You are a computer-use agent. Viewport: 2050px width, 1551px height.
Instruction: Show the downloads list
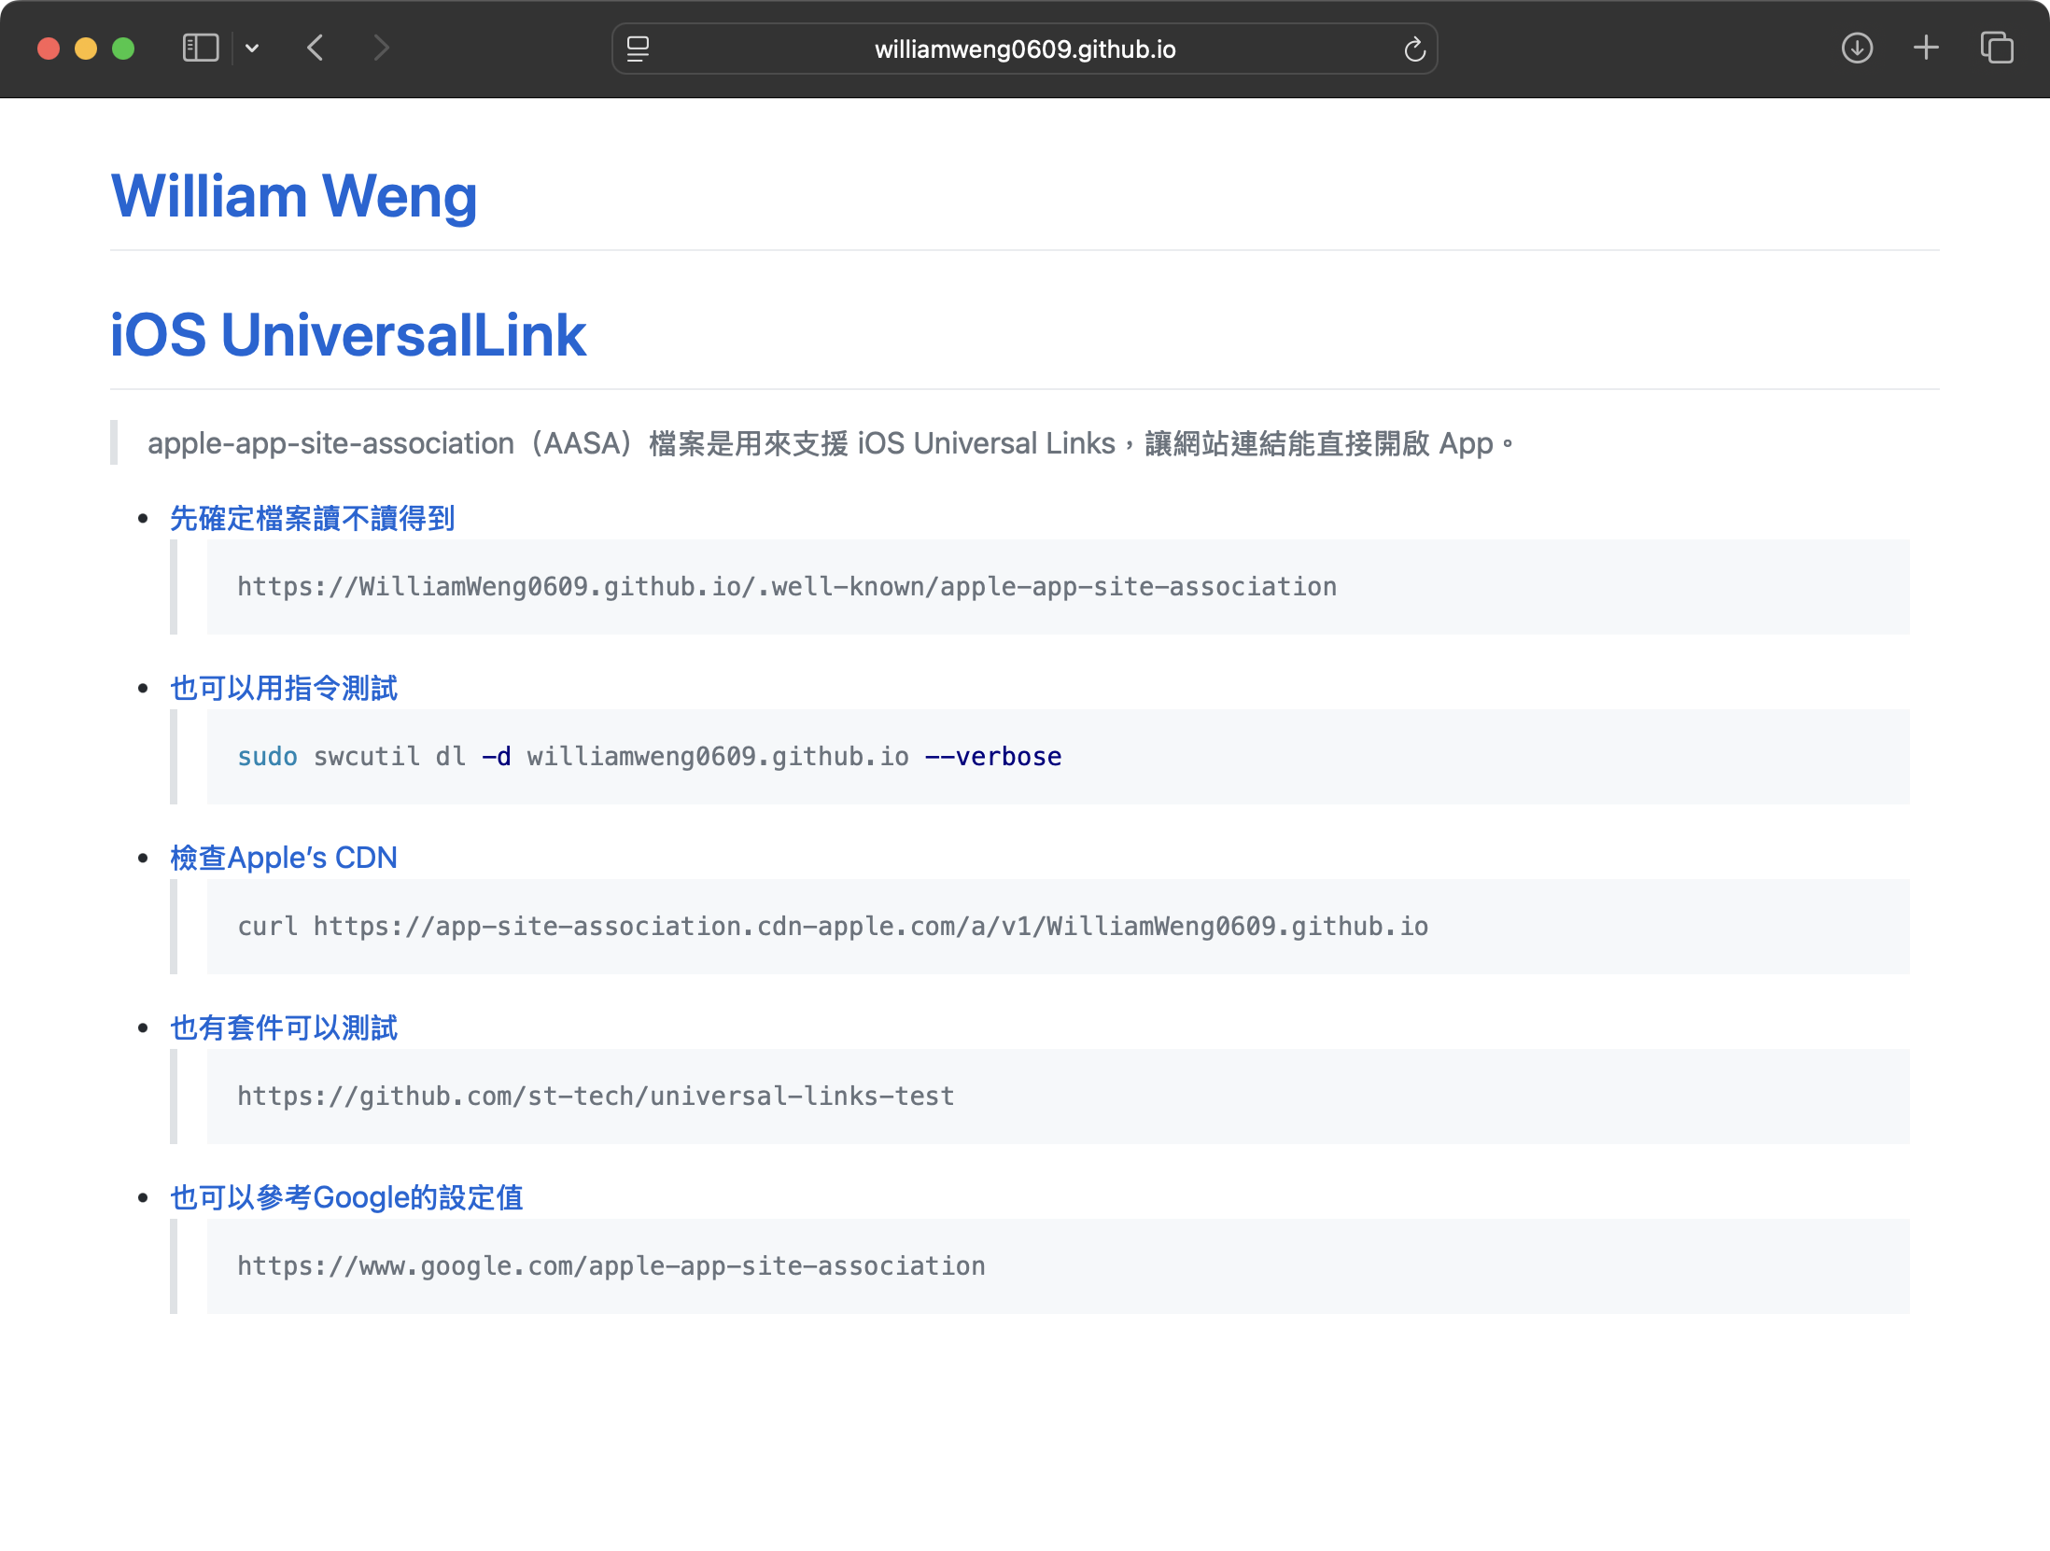[1857, 48]
